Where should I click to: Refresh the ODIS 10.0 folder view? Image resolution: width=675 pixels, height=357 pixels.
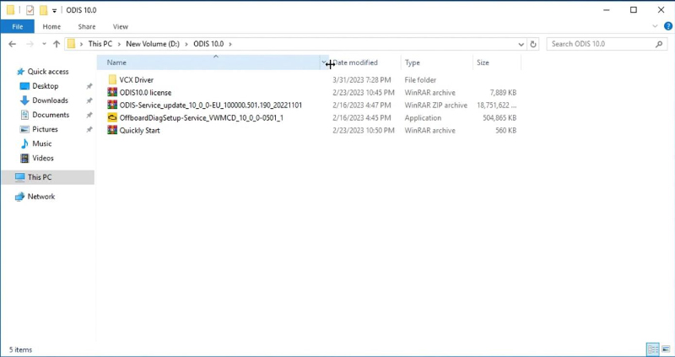click(533, 44)
